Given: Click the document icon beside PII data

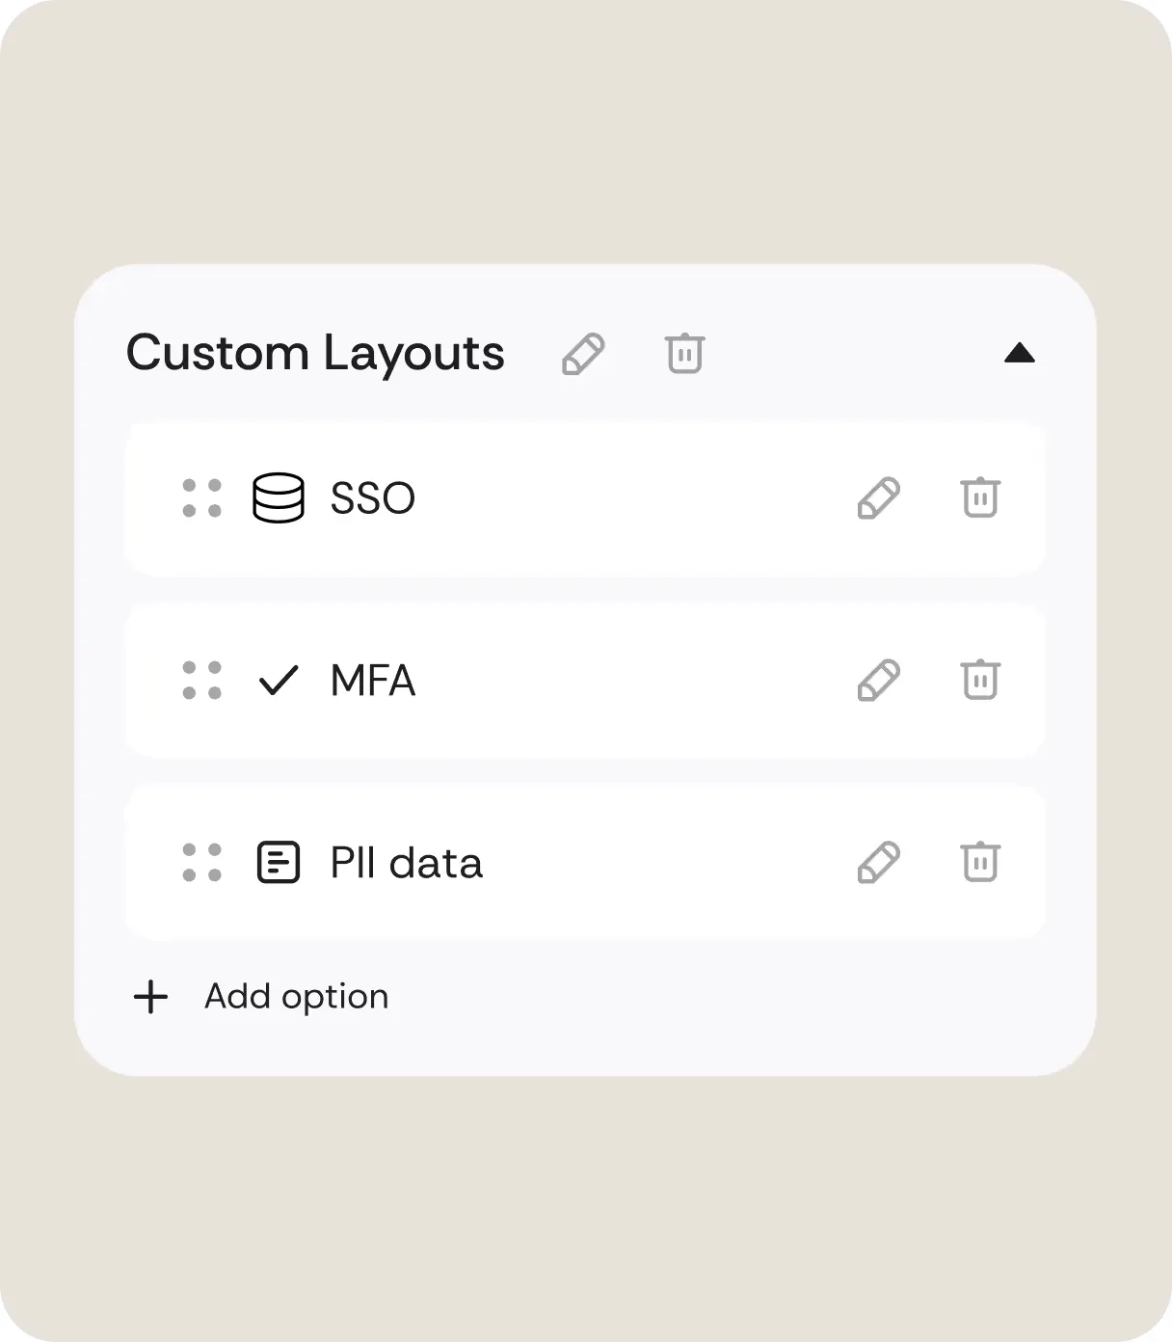Looking at the screenshot, I should tap(279, 863).
